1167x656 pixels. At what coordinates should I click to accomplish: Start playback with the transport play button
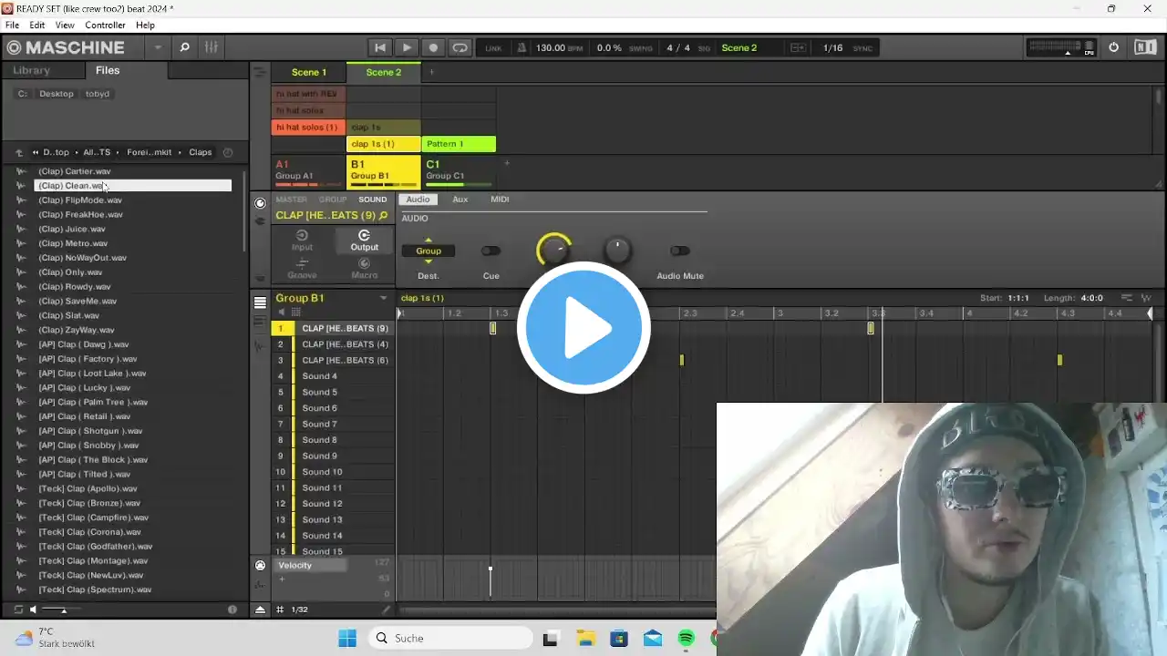[407, 47]
